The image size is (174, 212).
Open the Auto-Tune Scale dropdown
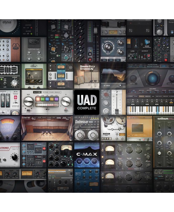141,66
